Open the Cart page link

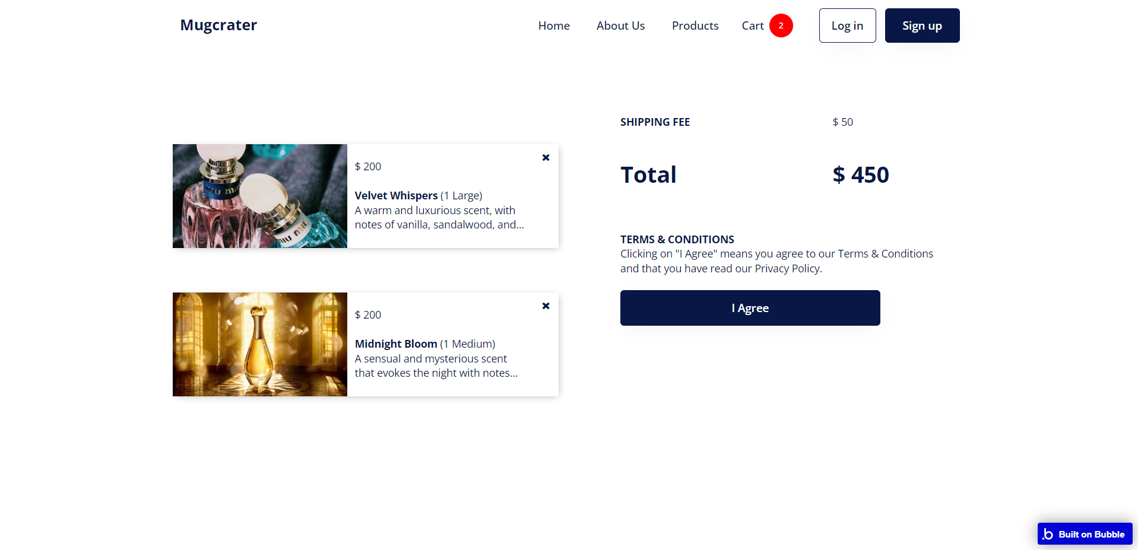pos(753,26)
